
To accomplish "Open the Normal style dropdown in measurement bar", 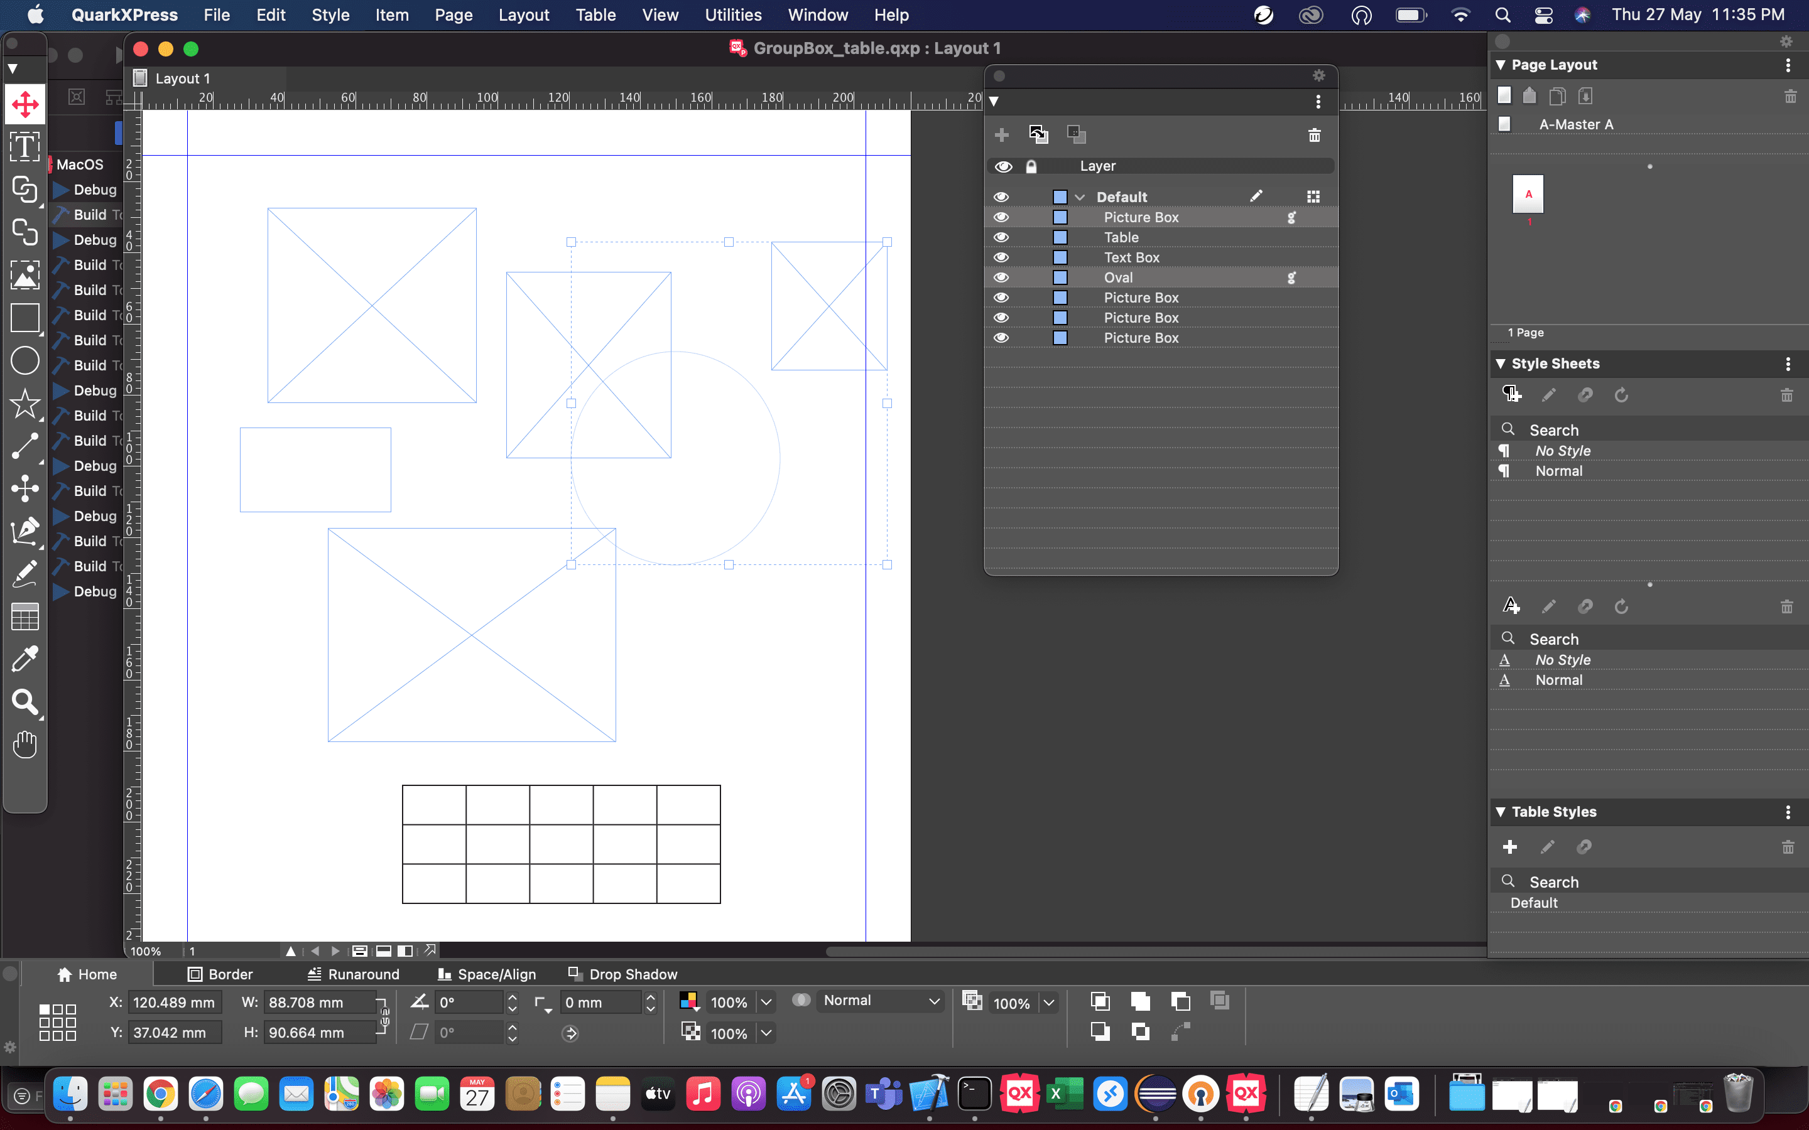I will point(879,1001).
